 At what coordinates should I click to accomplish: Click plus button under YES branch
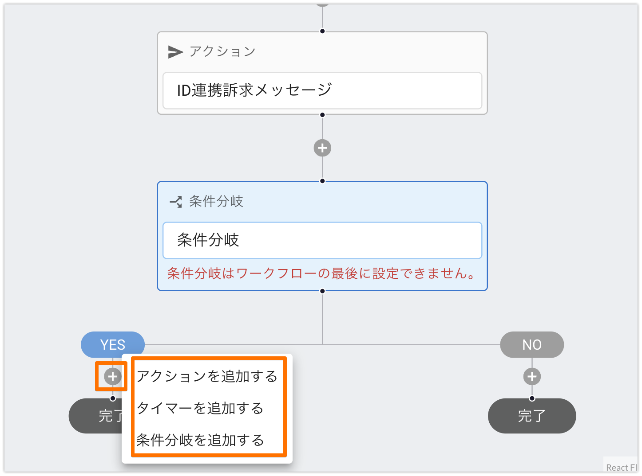pyautogui.click(x=113, y=376)
